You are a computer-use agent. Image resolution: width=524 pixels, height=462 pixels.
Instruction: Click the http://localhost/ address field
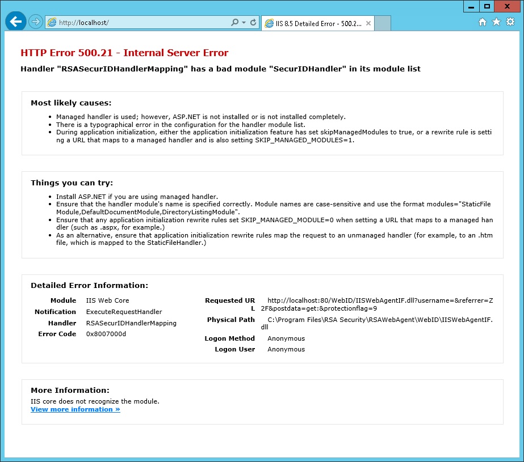coord(142,23)
